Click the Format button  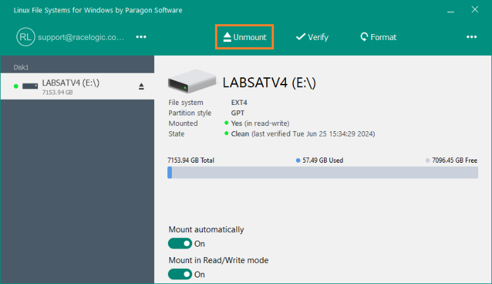[x=379, y=37]
